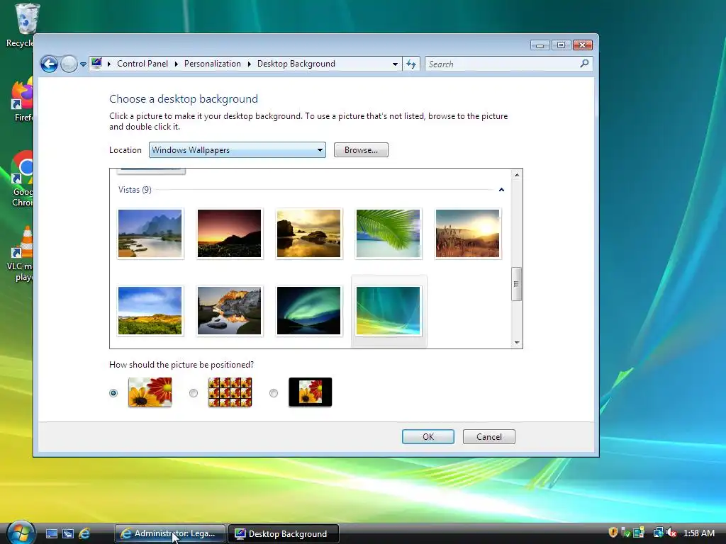The image size is (726, 544).
Task: Open the address bar history dropdown
Action: pyautogui.click(x=395, y=64)
